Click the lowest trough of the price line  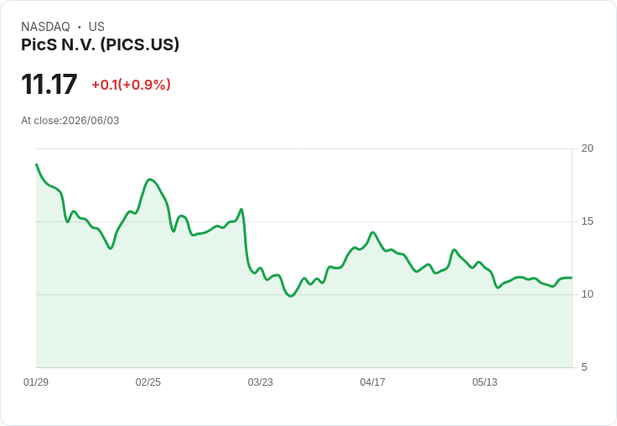(x=291, y=296)
